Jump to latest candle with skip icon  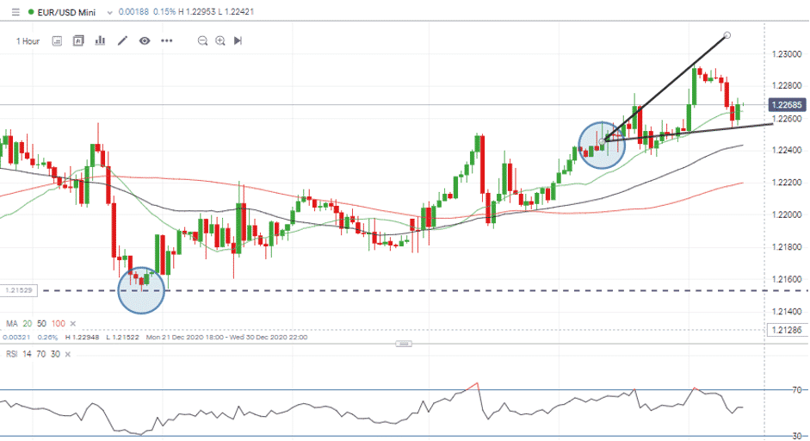click(238, 40)
